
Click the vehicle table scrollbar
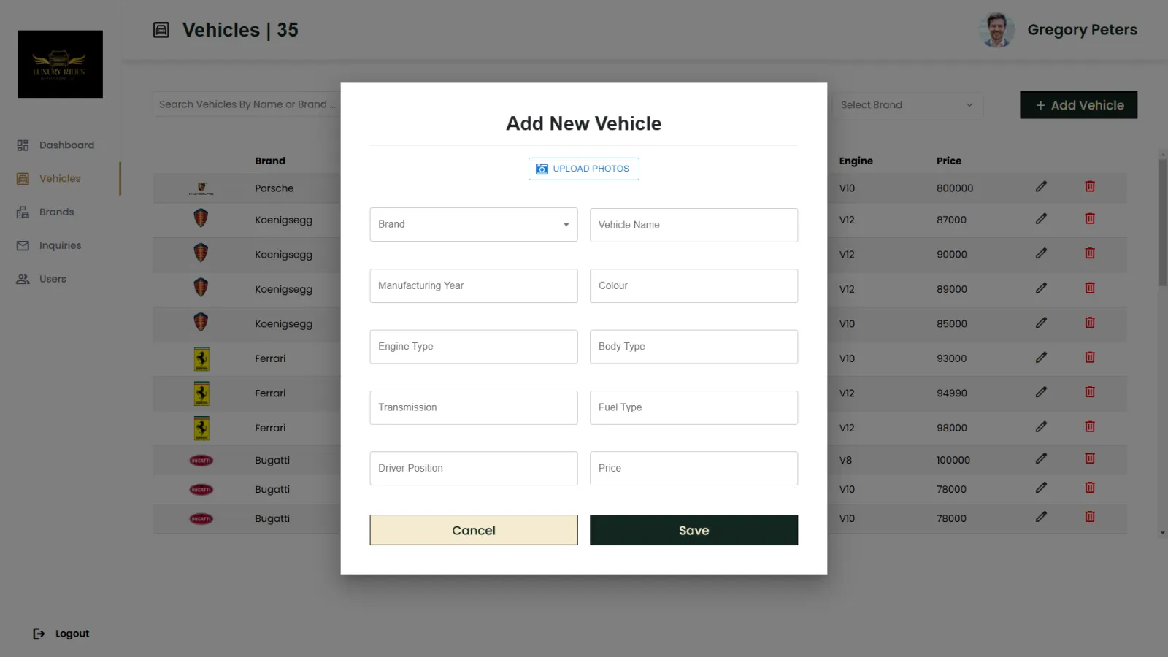coord(1162,223)
